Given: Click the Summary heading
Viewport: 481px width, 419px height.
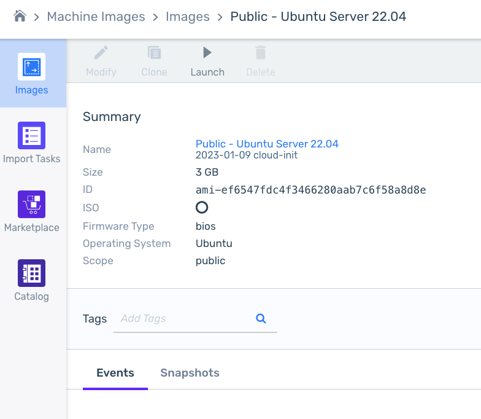Looking at the screenshot, I should pyautogui.click(x=112, y=117).
